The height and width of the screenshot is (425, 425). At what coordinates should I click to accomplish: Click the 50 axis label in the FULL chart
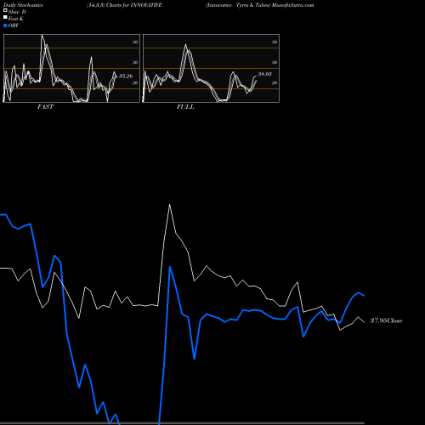tap(275, 62)
